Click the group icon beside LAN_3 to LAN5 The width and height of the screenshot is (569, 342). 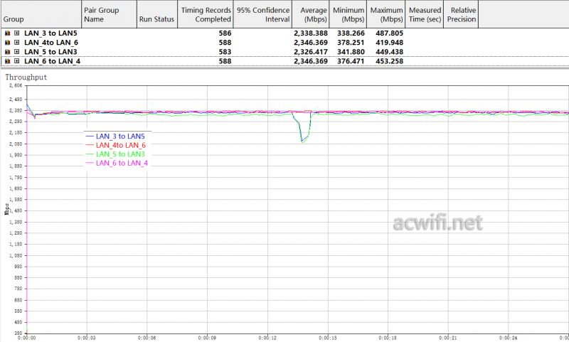(x=7, y=33)
